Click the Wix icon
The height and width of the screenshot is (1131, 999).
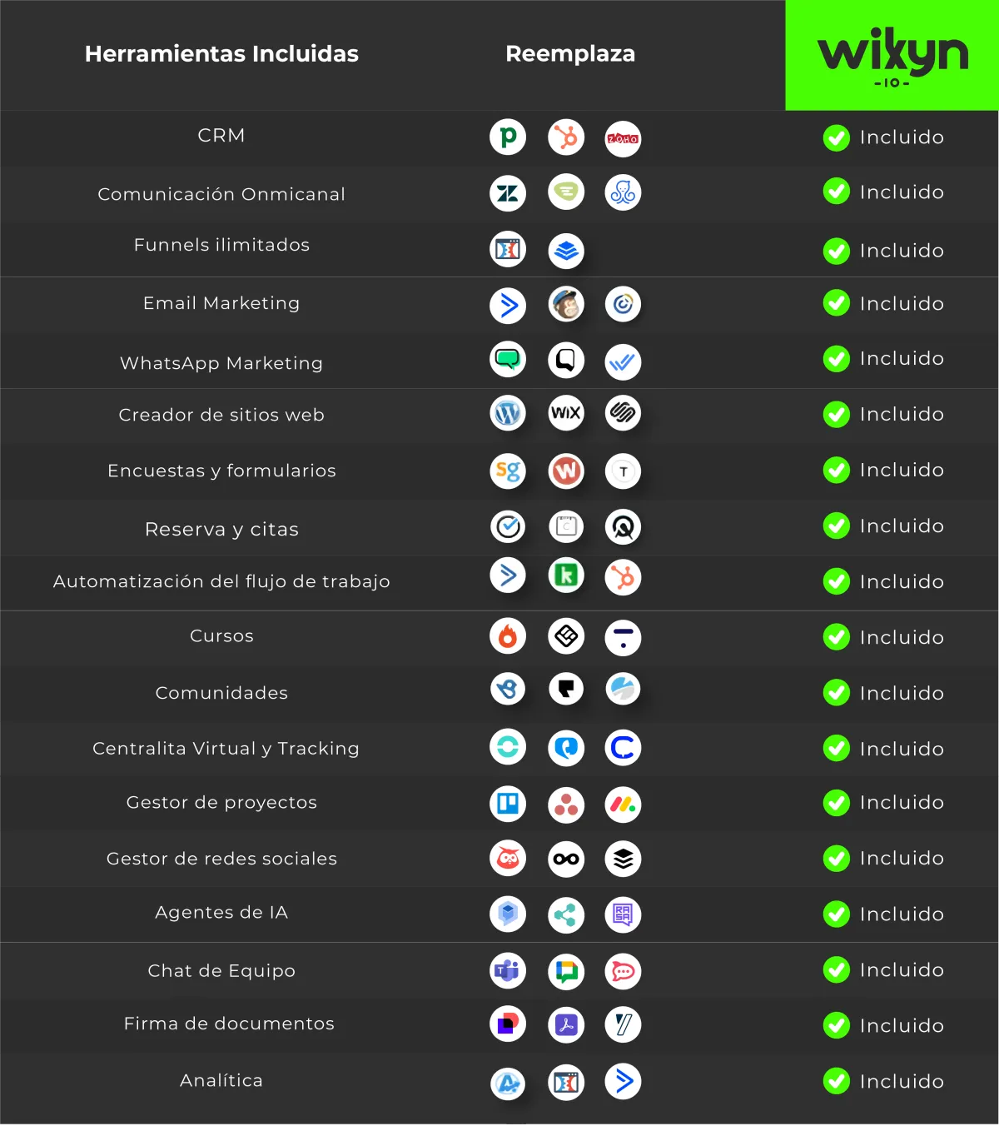click(x=566, y=413)
